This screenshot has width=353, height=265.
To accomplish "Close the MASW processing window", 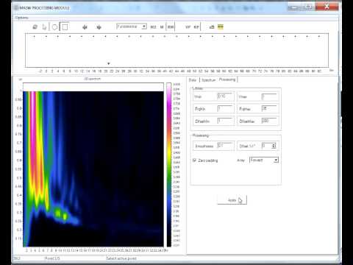I will pos(327,7).
